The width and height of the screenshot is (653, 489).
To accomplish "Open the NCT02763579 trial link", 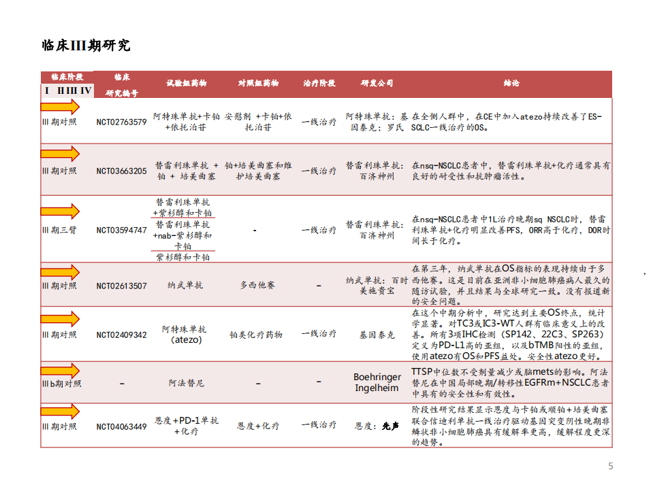I will point(120,122).
